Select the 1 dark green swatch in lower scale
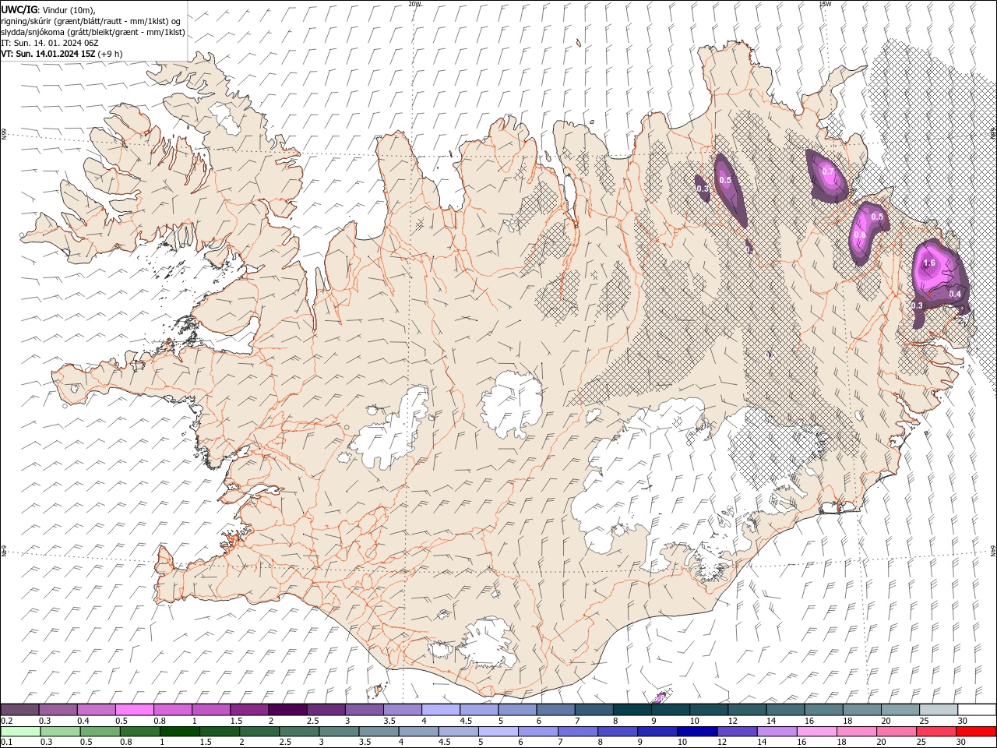997x748 pixels. tap(180, 732)
